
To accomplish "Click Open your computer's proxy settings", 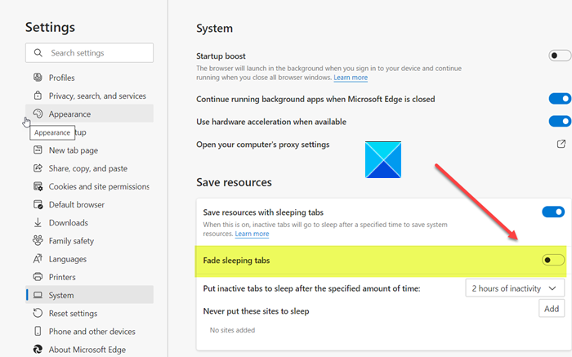I will click(x=262, y=145).
